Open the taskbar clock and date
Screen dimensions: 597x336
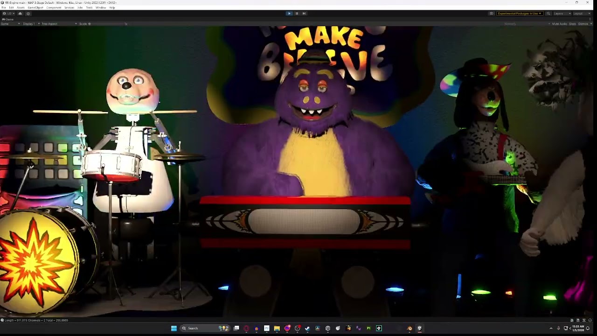(577, 328)
